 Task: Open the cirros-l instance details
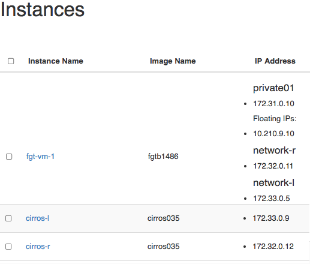(37, 218)
